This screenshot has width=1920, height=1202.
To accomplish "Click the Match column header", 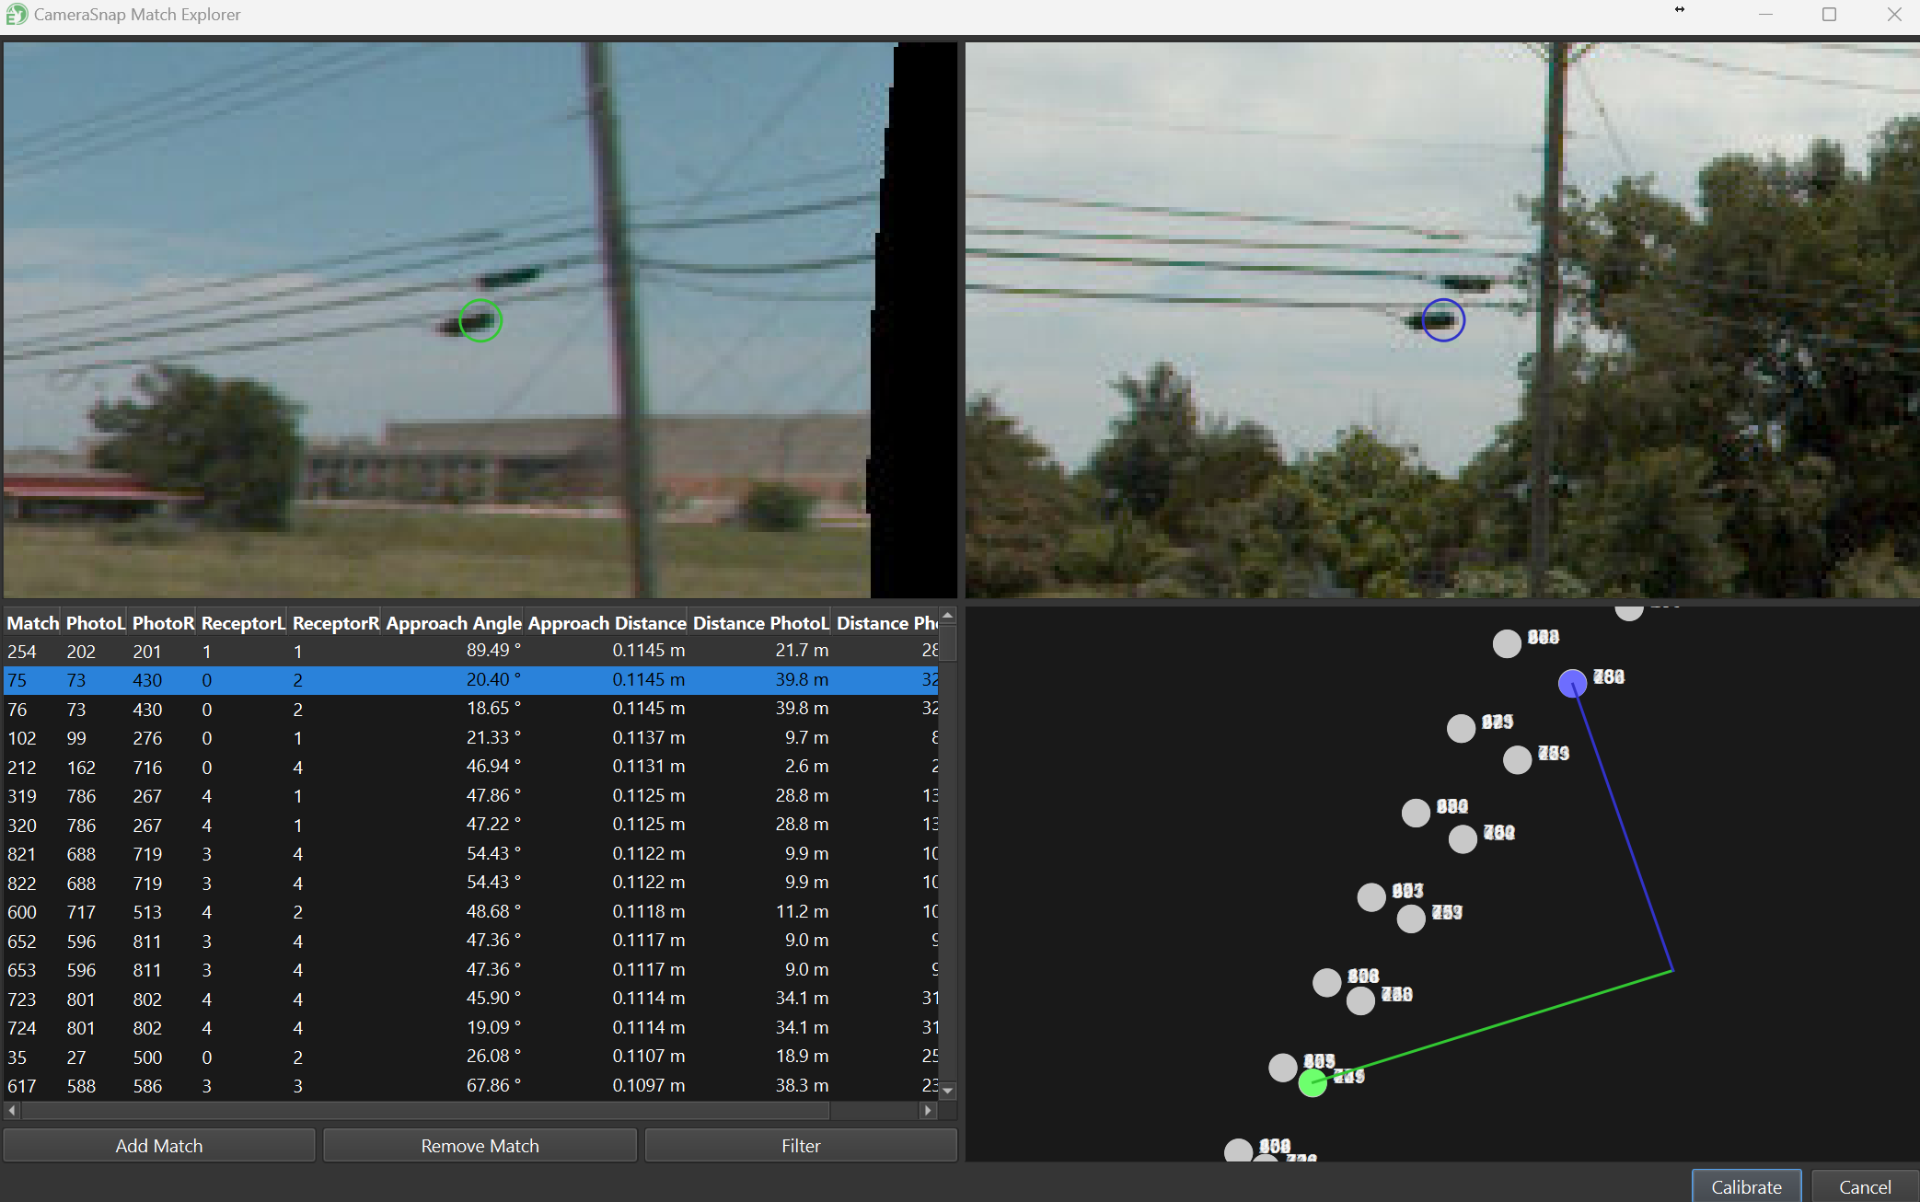I will (32, 623).
